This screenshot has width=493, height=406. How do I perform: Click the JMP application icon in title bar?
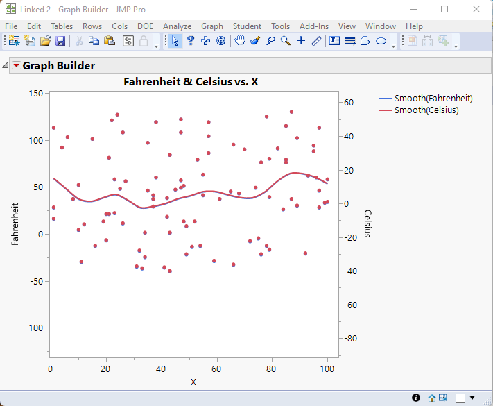point(10,9)
